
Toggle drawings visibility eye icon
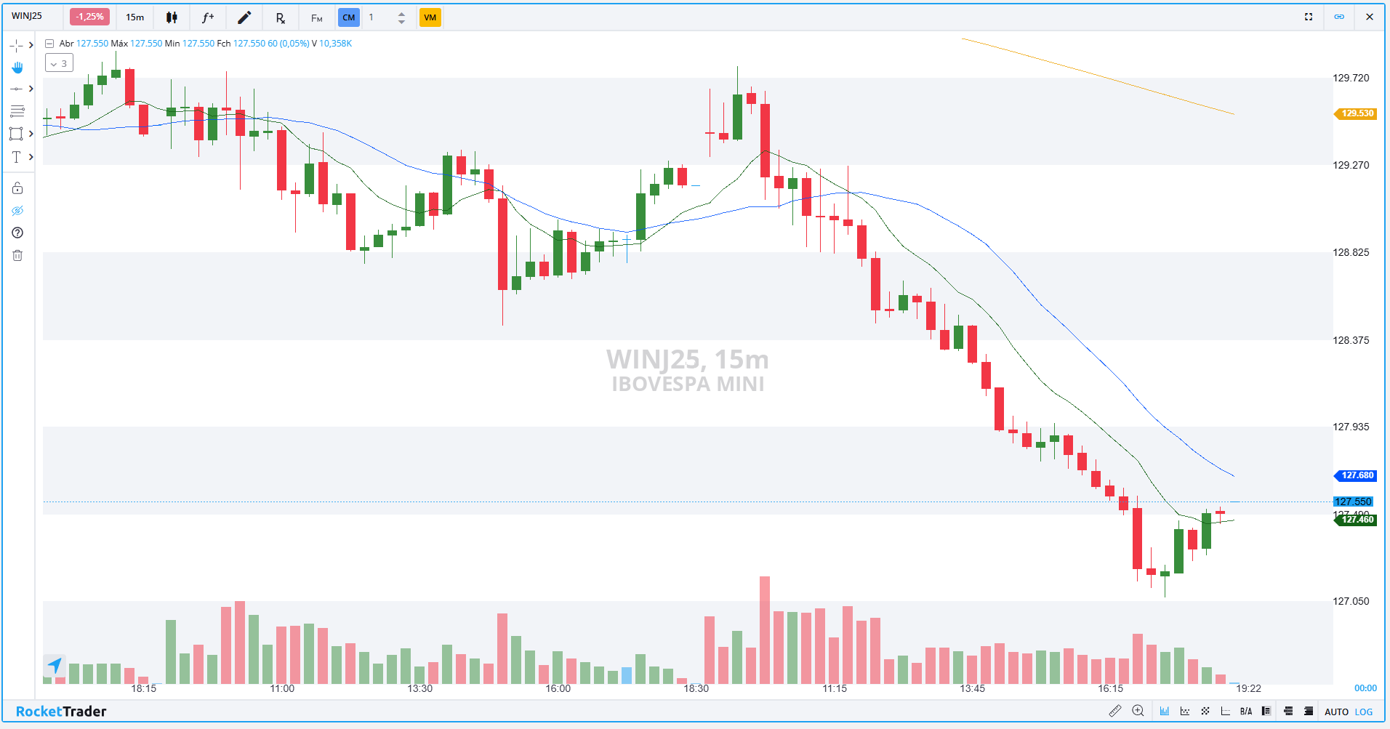pyautogui.click(x=17, y=211)
